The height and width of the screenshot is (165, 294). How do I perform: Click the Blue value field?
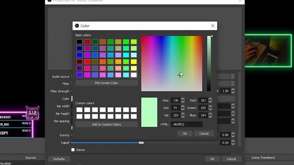tap(203, 115)
